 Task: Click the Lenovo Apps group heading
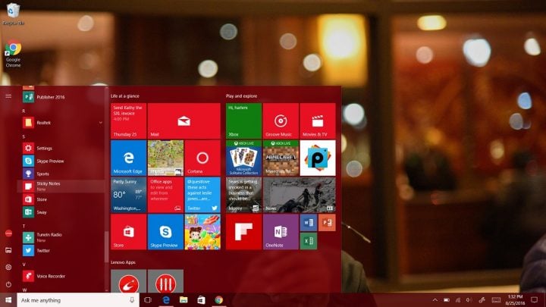(124, 262)
